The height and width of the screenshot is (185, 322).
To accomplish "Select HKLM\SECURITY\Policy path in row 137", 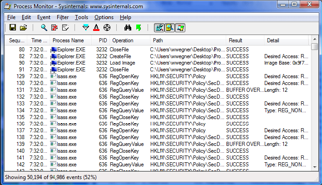I will [x=178, y=130].
